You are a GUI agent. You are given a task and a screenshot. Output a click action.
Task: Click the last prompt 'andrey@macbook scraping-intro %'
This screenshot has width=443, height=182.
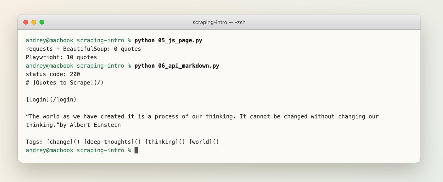78,150
